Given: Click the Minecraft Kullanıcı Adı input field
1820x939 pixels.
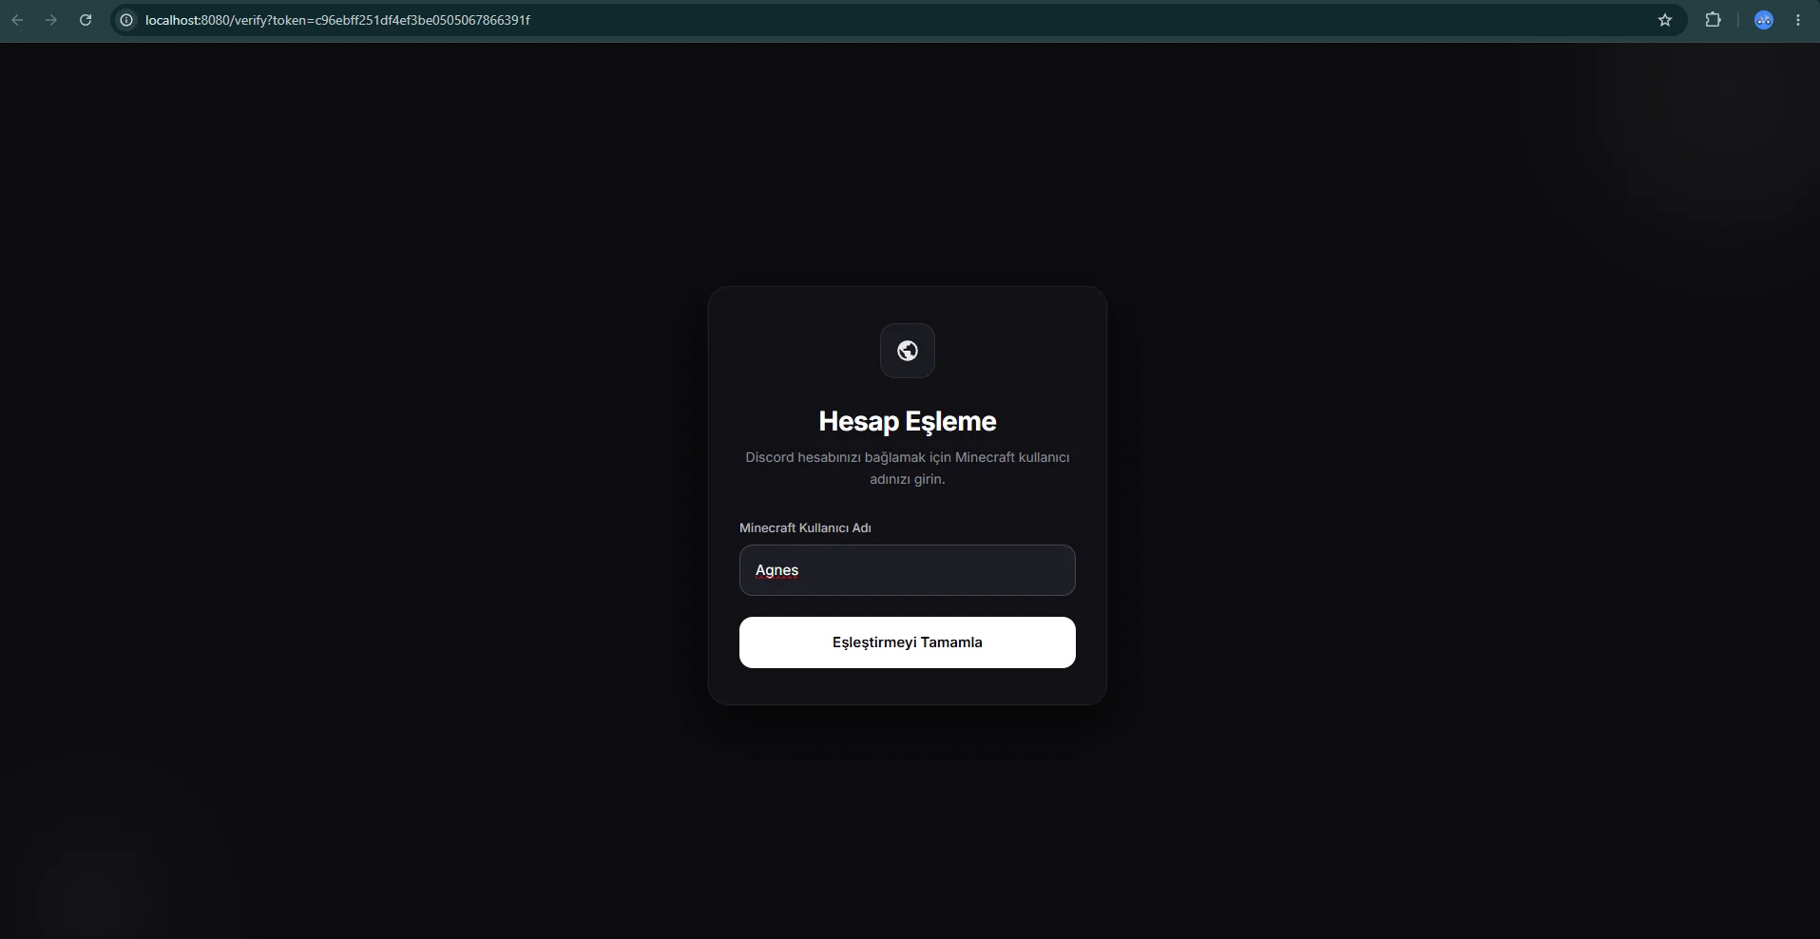Looking at the screenshot, I should pos(908,570).
